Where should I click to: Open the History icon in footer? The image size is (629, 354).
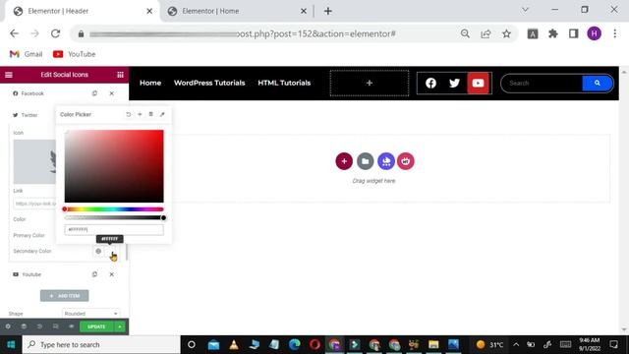39,326
